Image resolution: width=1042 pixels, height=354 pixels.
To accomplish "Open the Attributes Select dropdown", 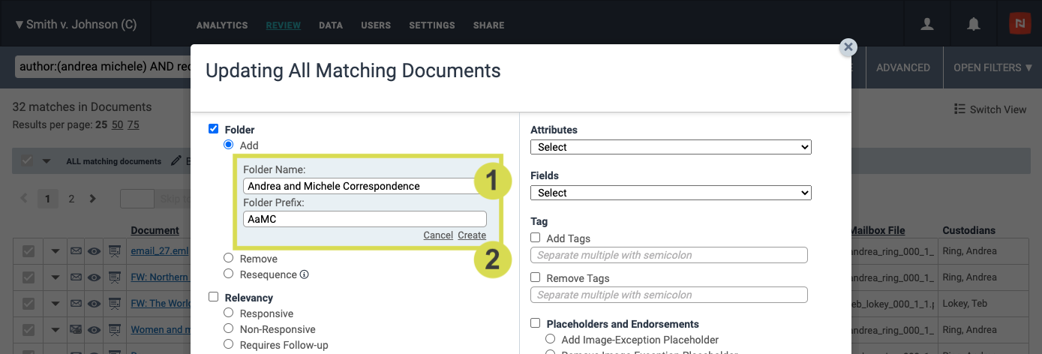I will pos(671,147).
